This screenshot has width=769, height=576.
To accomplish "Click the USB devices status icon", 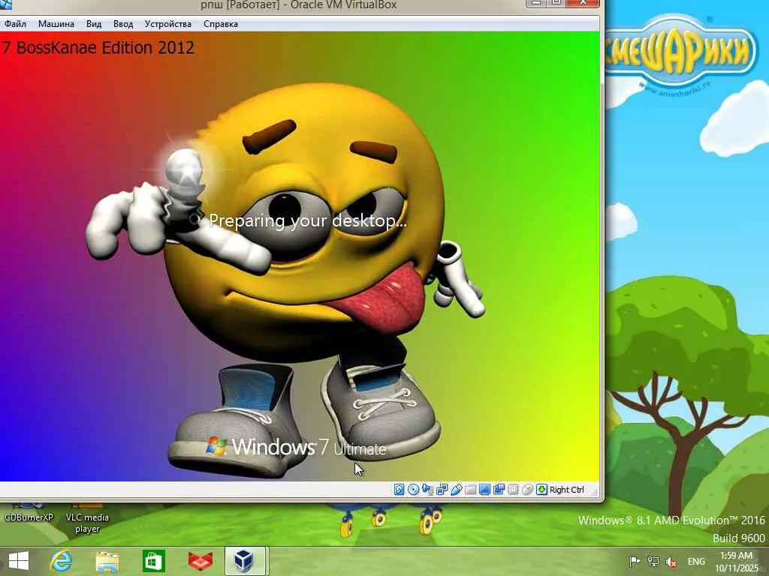I will 456,489.
